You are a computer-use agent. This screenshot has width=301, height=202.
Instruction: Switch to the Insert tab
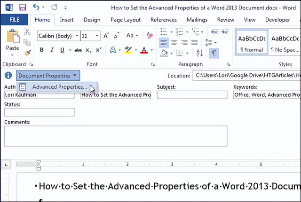(66, 20)
